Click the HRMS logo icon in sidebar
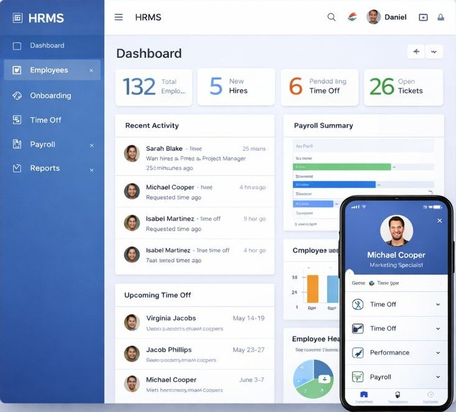Screen dimensions: 456x412 pos(17,18)
